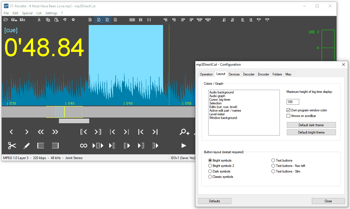Click the go to file start button

(141, 132)
